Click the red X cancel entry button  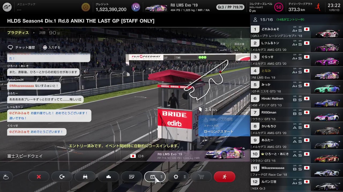click(x=39, y=177)
